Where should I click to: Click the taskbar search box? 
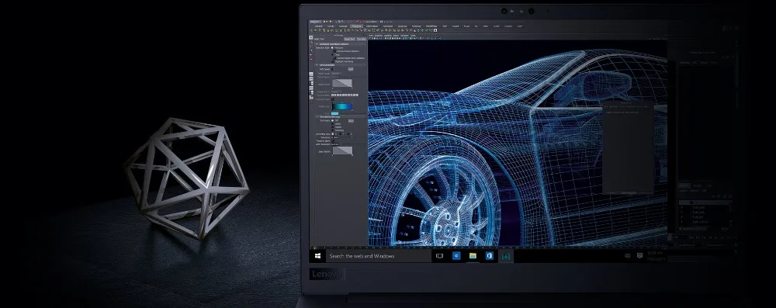[x=379, y=256]
